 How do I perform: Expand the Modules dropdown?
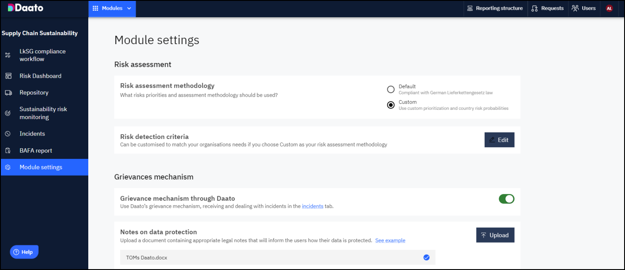pyautogui.click(x=112, y=8)
